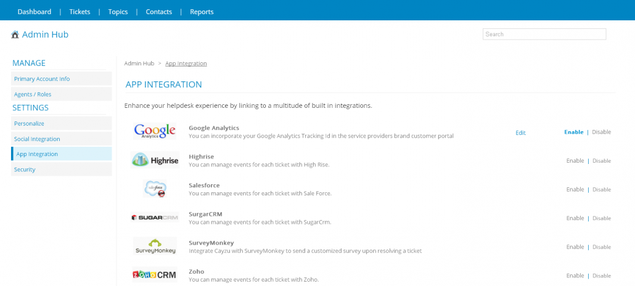635x286 pixels.
Task: Click the Zoho CRM logo
Action: click(x=155, y=275)
